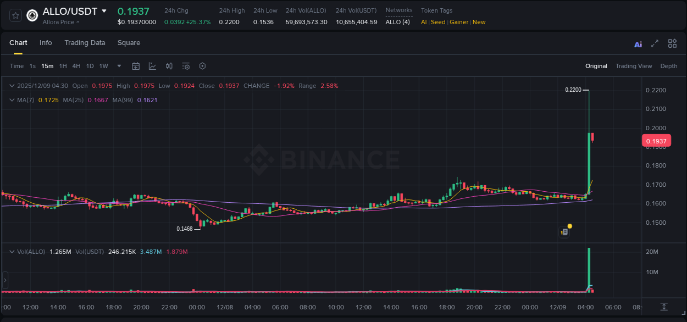Switch to the Trading Data tab
This screenshot has height=322, width=687.
tap(85, 43)
